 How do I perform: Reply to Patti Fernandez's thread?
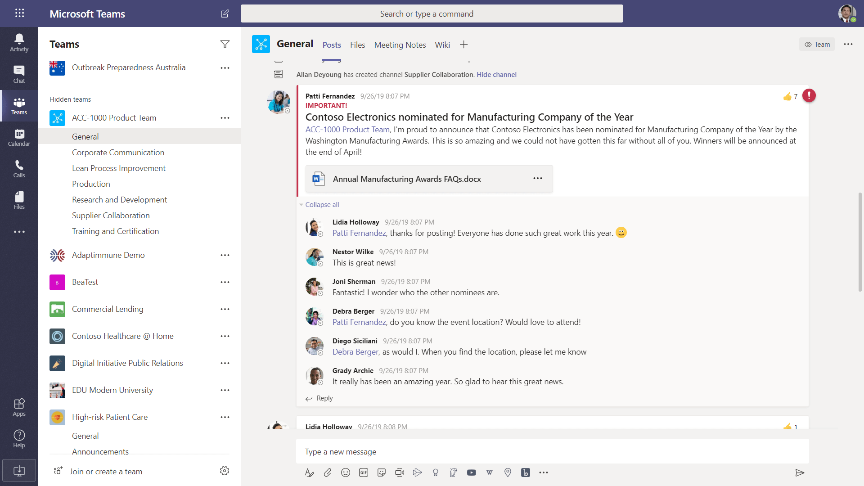(319, 398)
